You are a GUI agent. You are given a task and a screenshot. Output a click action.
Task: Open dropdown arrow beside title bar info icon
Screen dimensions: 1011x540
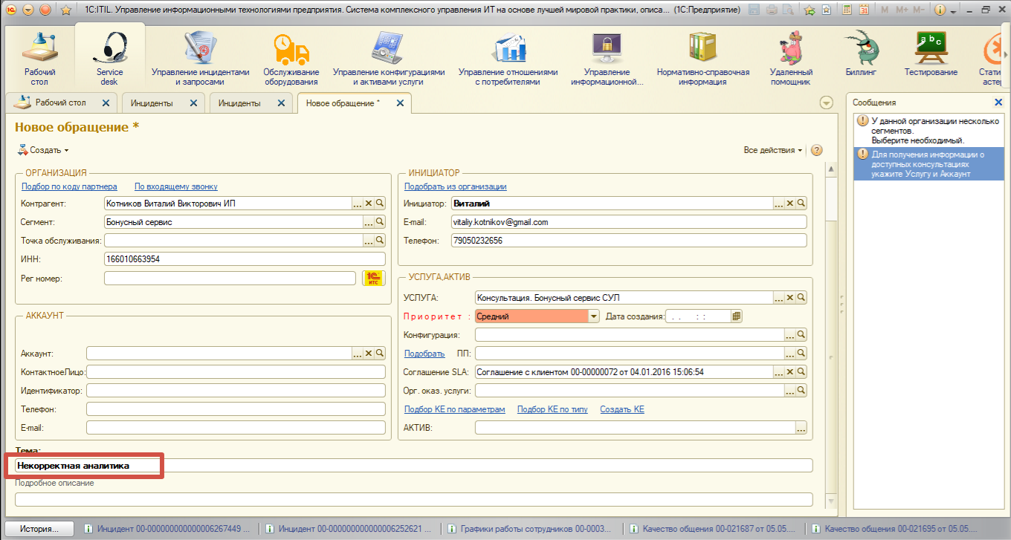click(954, 10)
